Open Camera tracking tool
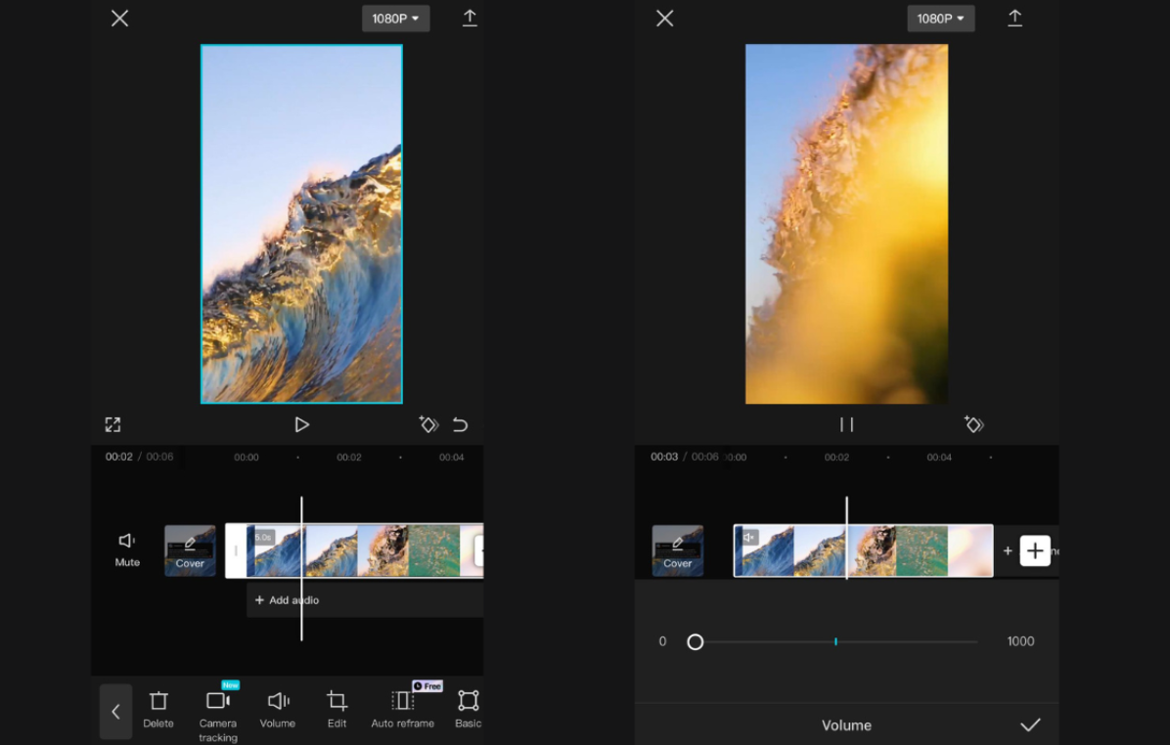This screenshot has height=745, width=1170. click(x=218, y=715)
